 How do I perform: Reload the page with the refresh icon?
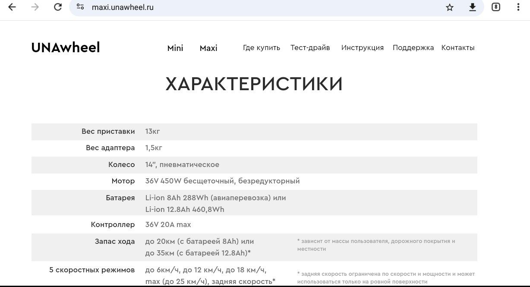click(x=58, y=7)
